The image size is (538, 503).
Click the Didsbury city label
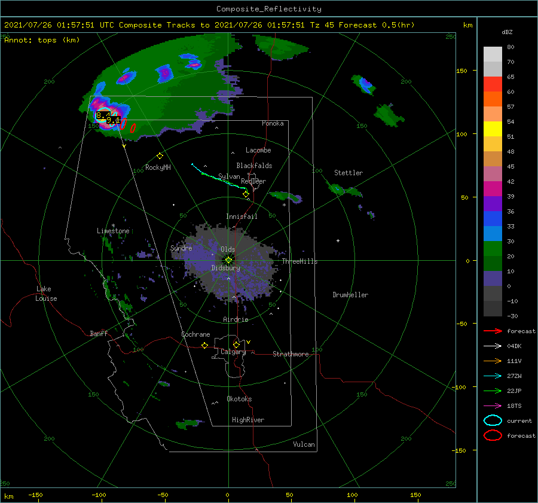[226, 268]
